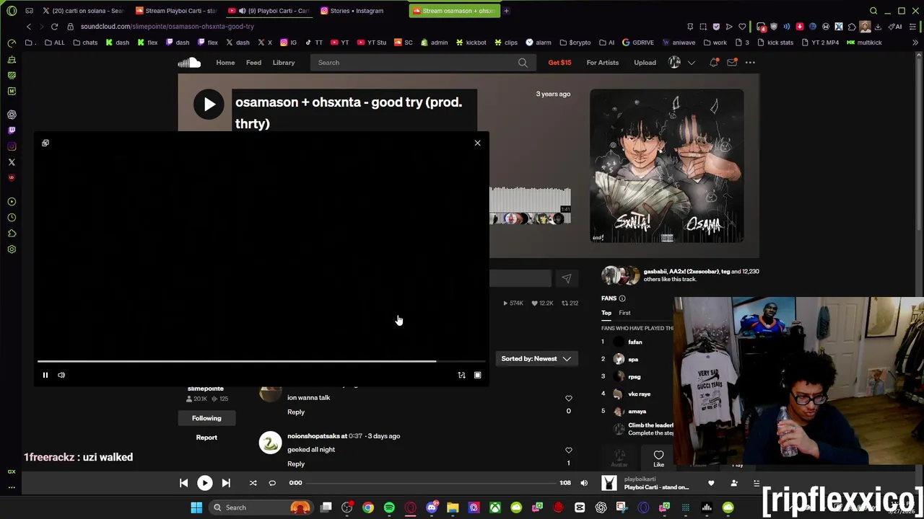The width and height of the screenshot is (924, 519).
Task: Click the Get $15 link
Action: (x=559, y=63)
